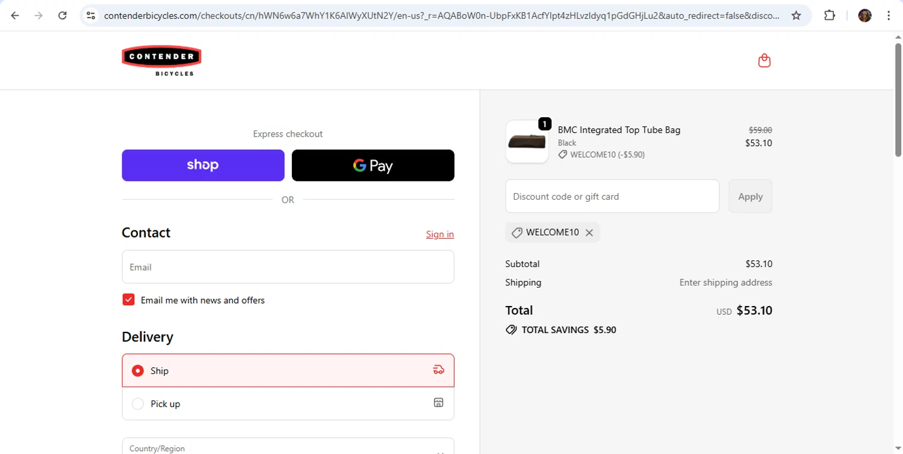
Task: Focus the Discount code or gift card field
Action: point(612,196)
